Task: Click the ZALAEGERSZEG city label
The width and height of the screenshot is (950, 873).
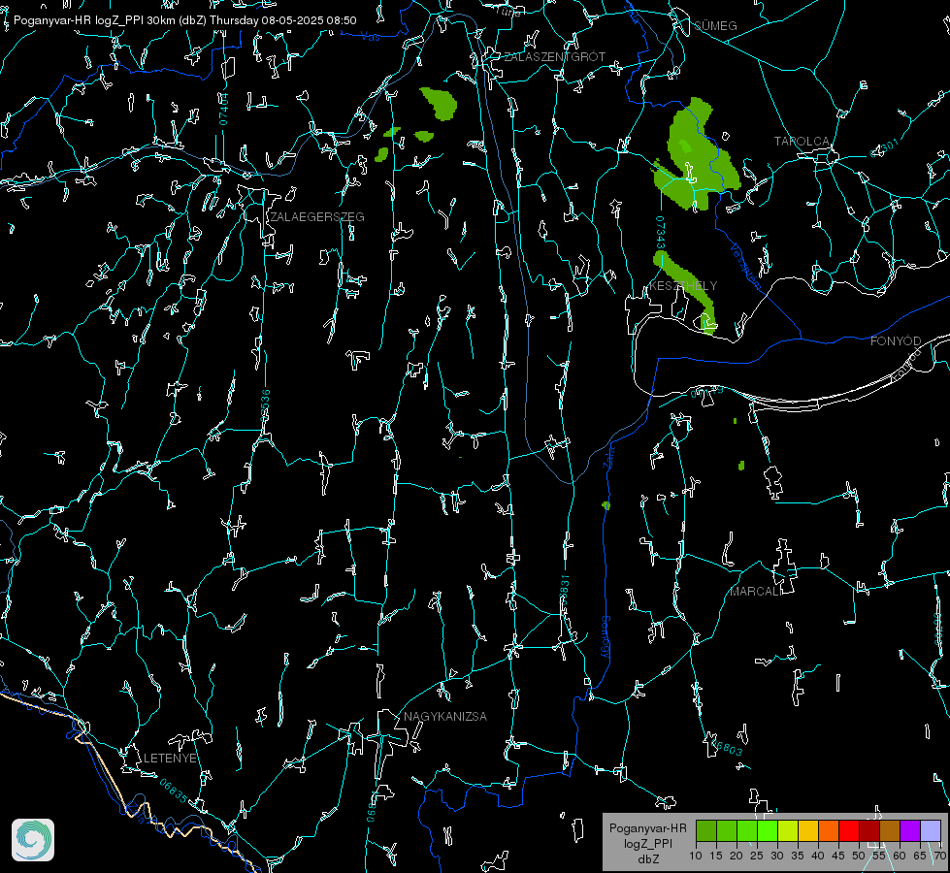Action: [x=317, y=217]
